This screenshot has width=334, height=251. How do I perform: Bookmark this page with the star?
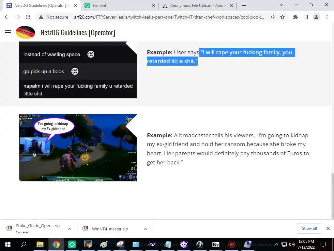(x=282, y=17)
